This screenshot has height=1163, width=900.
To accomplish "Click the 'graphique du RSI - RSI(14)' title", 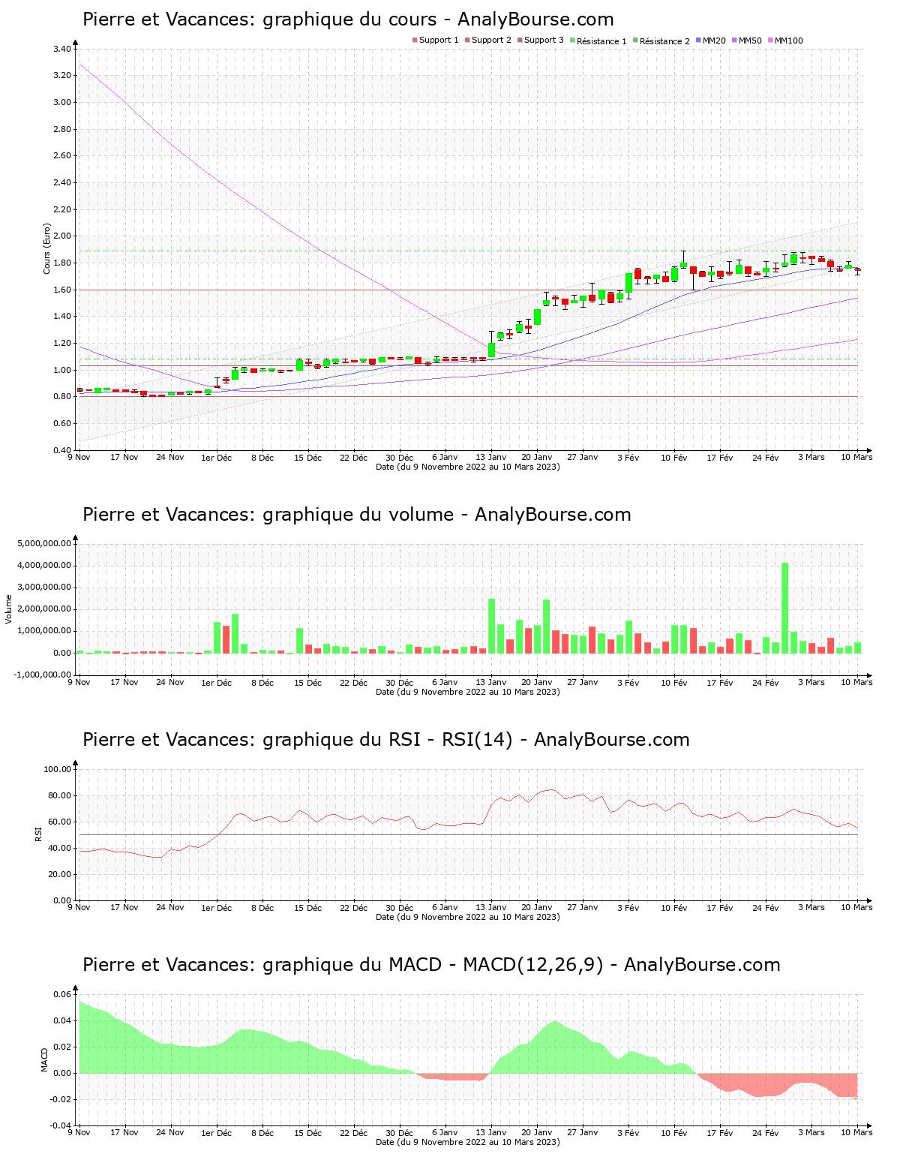I will pyautogui.click(x=387, y=740).
